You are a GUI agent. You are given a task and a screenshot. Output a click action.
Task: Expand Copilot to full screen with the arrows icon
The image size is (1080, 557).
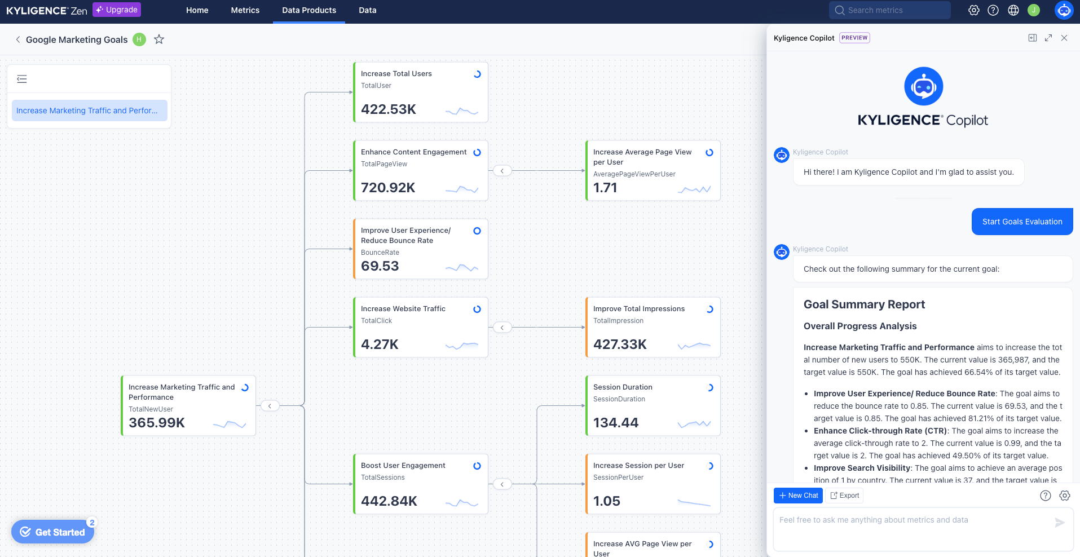(x=1048, y=38)
